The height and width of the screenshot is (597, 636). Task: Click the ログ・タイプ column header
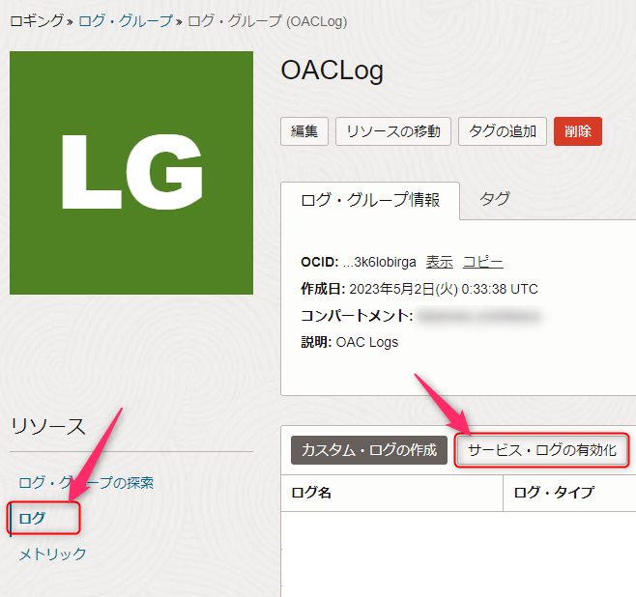pos(569,493)
